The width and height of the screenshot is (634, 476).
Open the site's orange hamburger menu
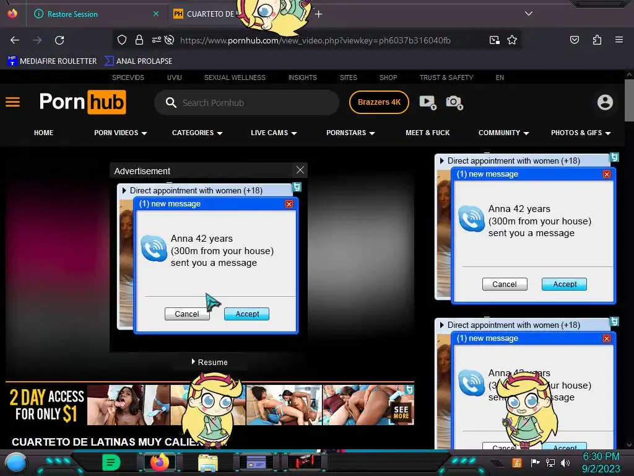(x=12, y=102)
